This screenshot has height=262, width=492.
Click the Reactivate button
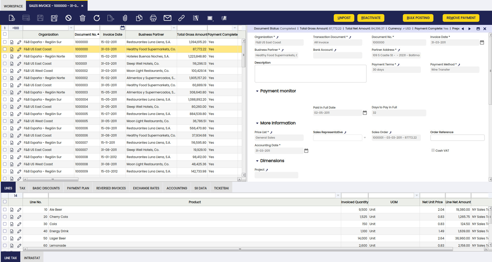[x=371, y=18]
